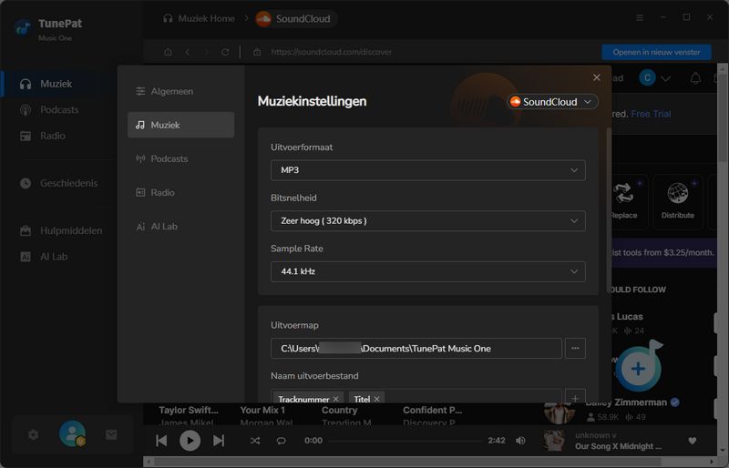Open the hamburger menu in title bar
The image size is (729, 468).
tap(640, 17)
